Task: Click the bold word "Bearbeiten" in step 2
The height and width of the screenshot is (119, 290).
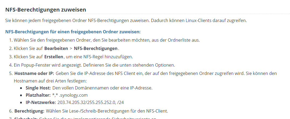Action: click(x=56, y=49)
